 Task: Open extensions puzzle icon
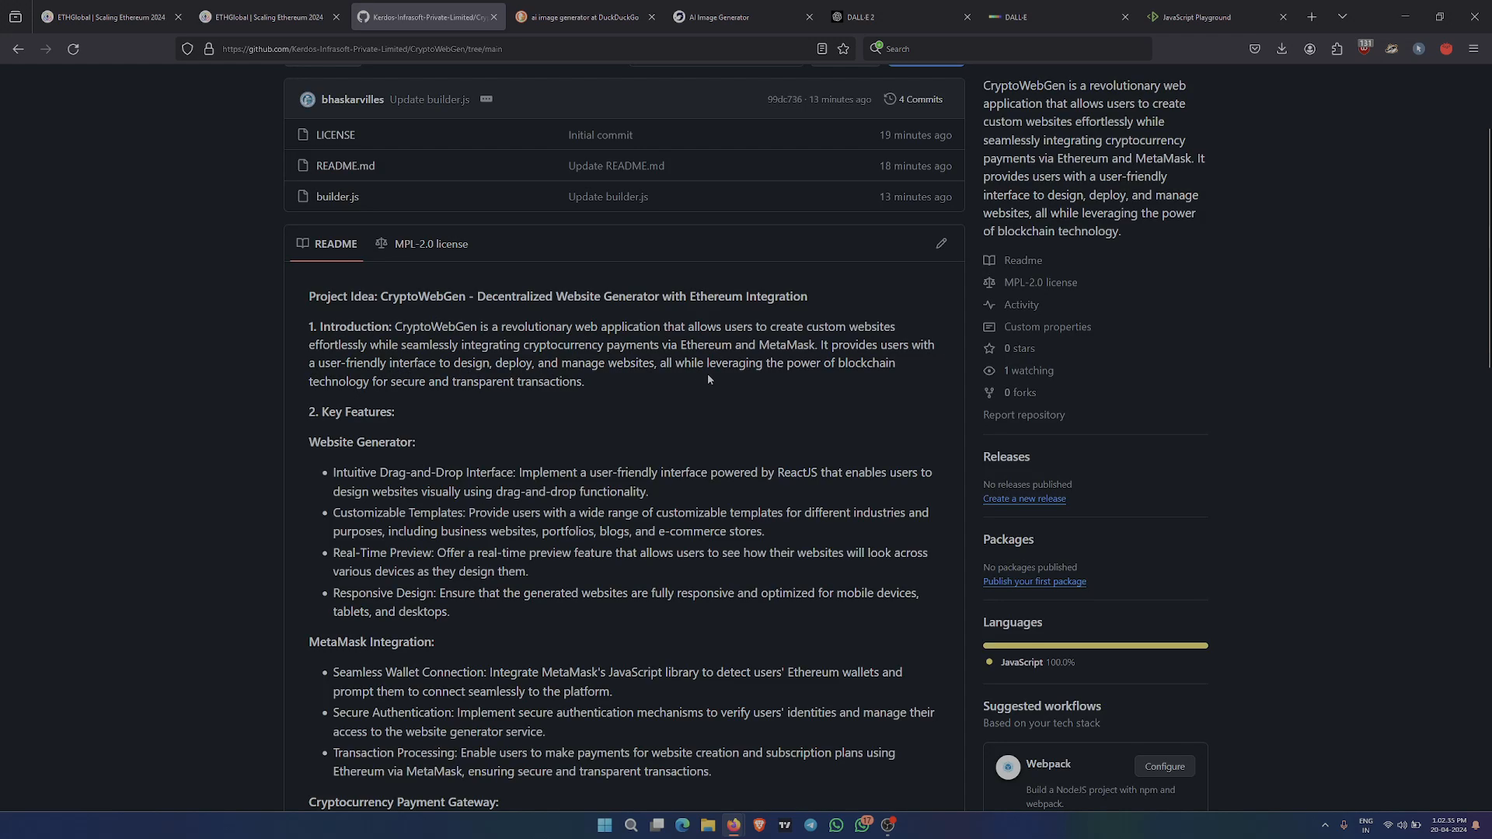point(1337,48)
